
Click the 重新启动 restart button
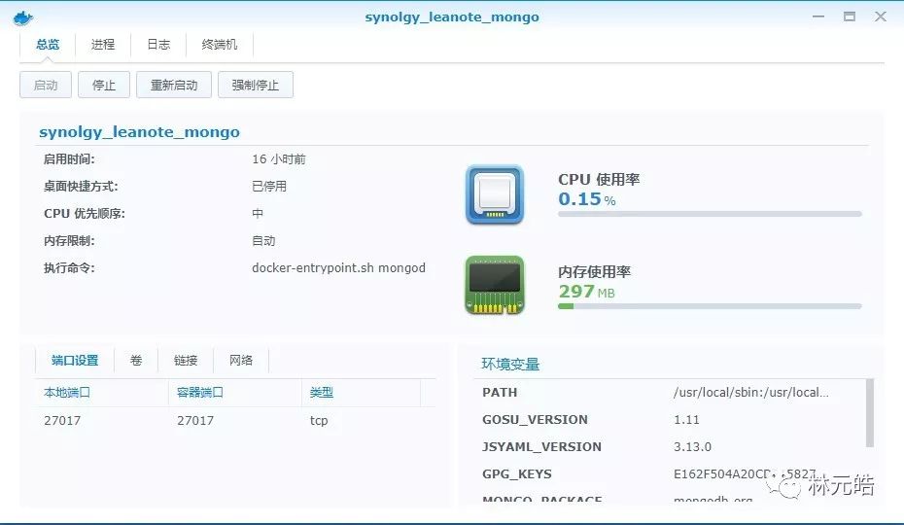174,85
